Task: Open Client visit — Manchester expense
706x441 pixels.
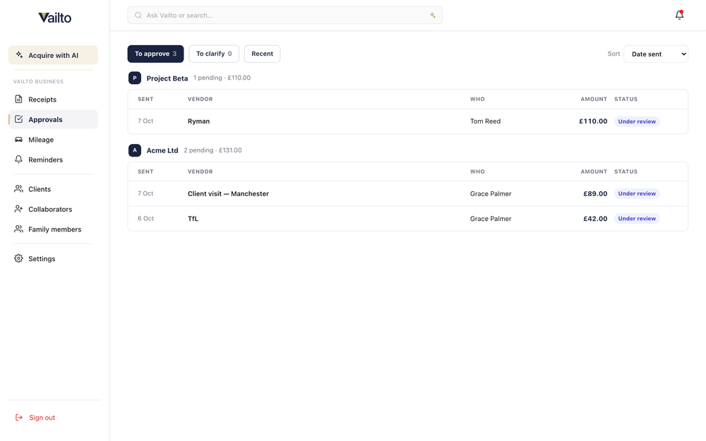Action: (x=408, y=193)
